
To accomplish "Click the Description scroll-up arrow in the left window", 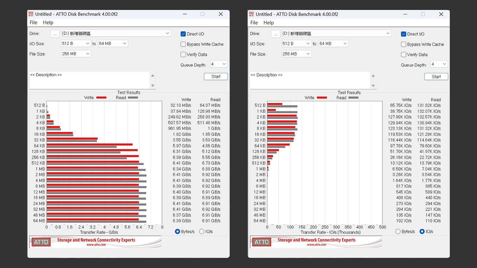I will 153,76.
